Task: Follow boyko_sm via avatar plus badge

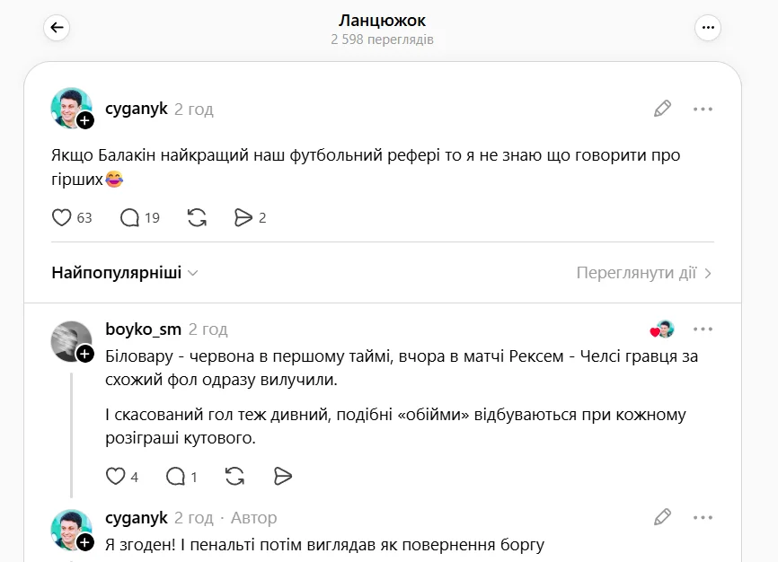Action: [85, 354]
